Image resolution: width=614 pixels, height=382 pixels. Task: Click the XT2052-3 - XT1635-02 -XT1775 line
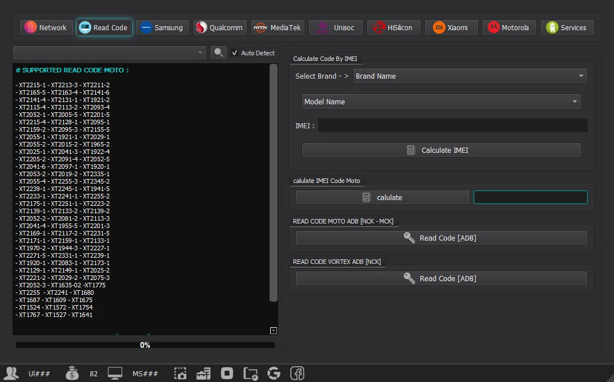pyautogui.click(x=61, y=285)
